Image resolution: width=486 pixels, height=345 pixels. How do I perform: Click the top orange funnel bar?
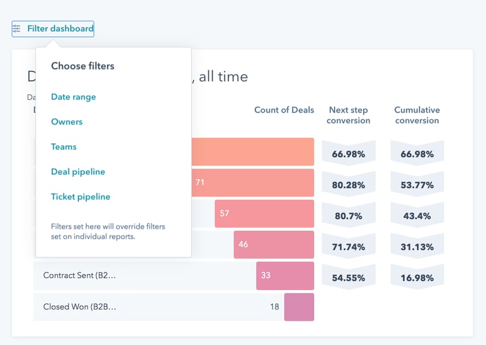tap(252, 152)
